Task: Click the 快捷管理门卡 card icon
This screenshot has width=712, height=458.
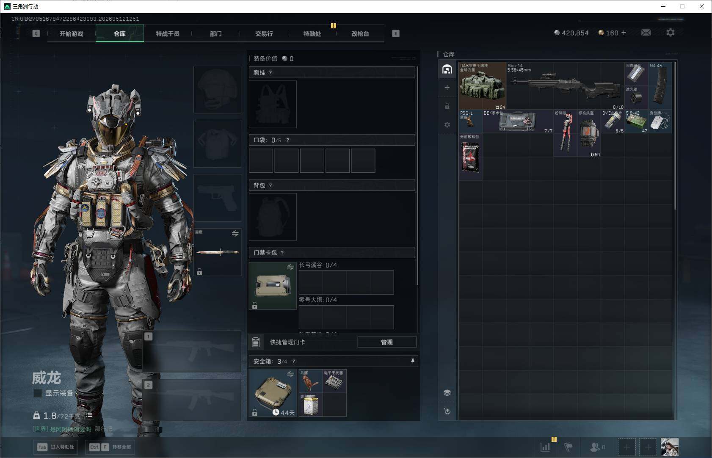Action: (x=256, y=342)
